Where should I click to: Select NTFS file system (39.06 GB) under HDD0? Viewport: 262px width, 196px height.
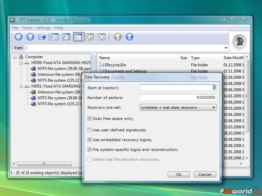tap(64, 69)
